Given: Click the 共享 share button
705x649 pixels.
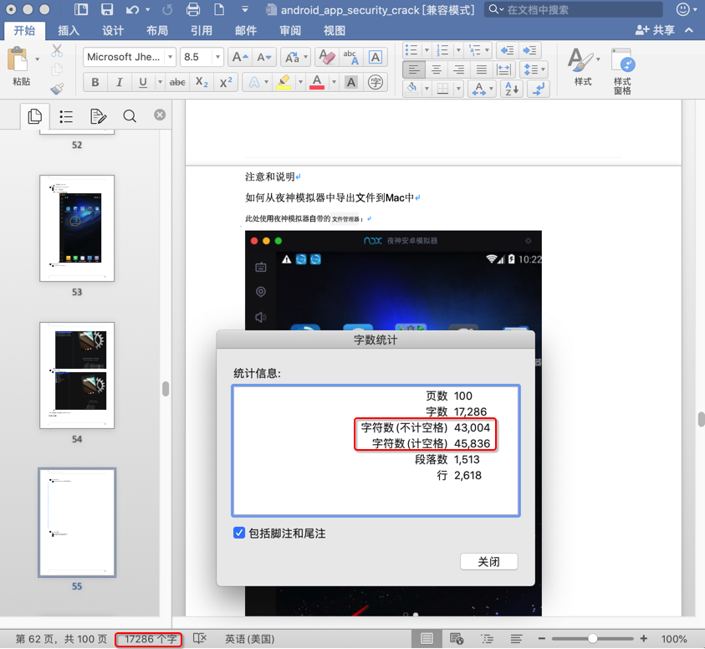Looking at the screenshot, I should pos(655,30).
